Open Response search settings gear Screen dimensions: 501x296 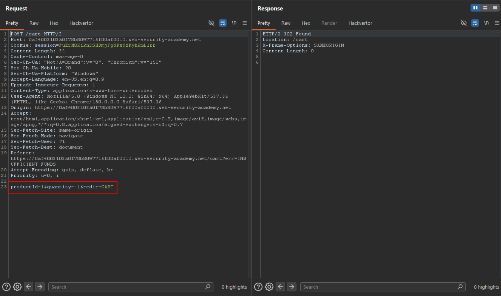coord(269,287)
